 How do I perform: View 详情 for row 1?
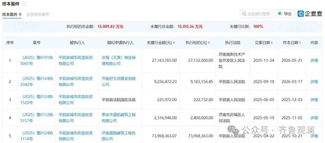[314, 61]
